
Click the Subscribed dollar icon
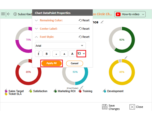[15, 14]
